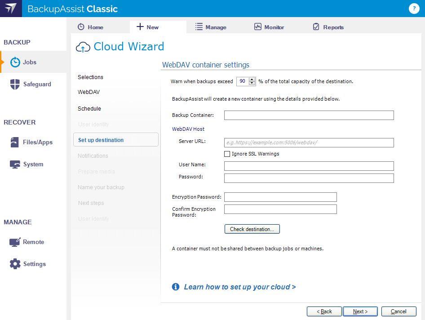Switch to the New tab
Viewport: 425px width, 320px height.
tap(158, 27)
